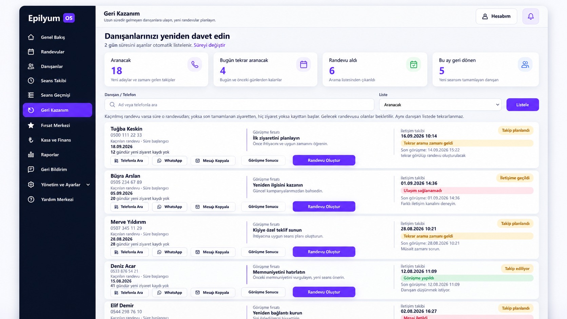
Task: Focus the Ad veya telefonla ara field
Action: tap(239, 105)
